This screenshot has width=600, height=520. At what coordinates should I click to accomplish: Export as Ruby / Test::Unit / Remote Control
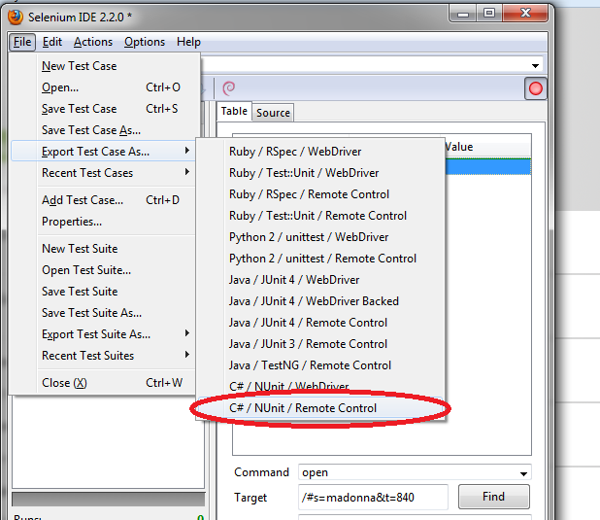coord(320,216)
